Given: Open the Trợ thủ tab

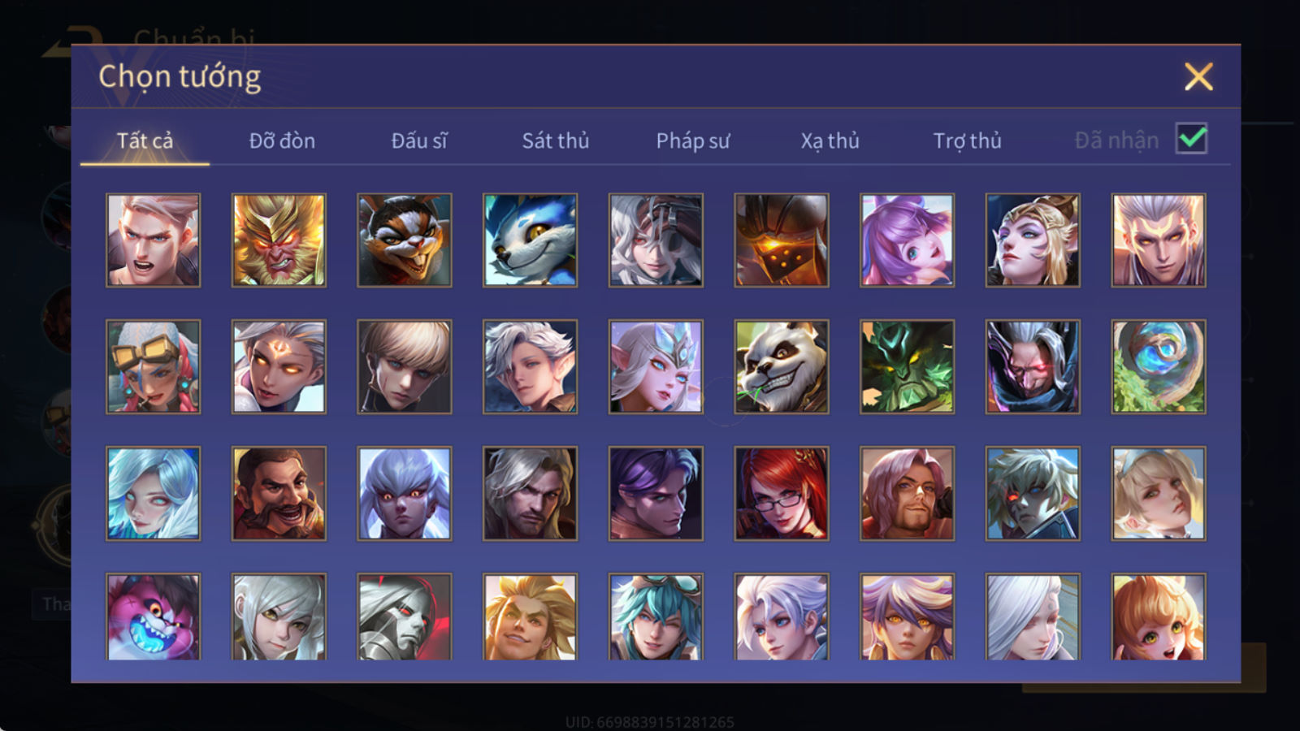Looking at the screenshot, I should pyautogui.click(x=967, y=141).
